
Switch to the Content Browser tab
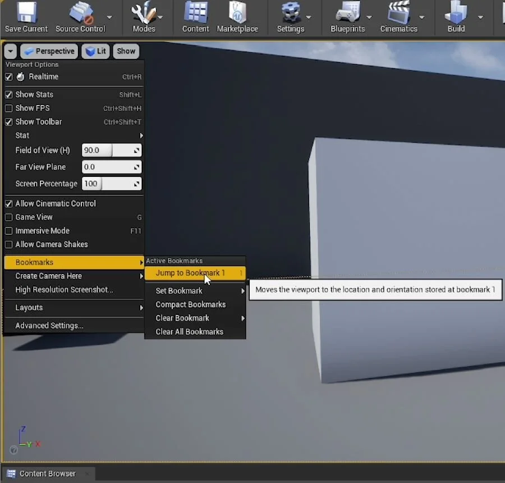click(x=47, y=473)
